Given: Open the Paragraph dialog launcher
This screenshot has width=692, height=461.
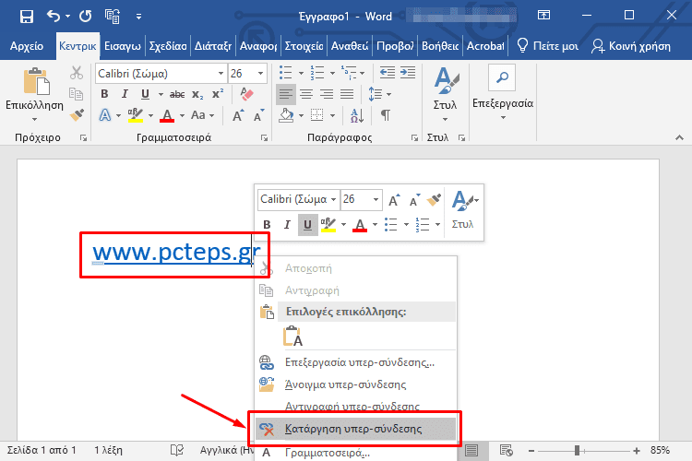Looking at the screenshot, I should tap(414, 138).
